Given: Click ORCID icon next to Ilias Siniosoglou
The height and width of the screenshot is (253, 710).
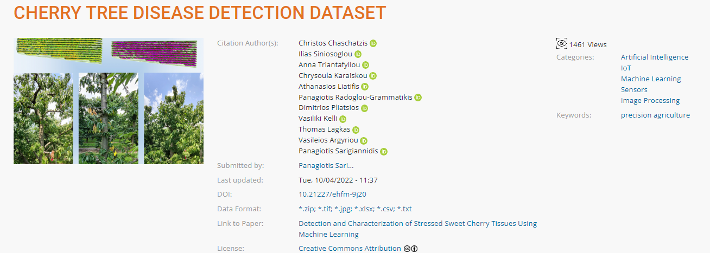Looking at the screenshot, I should click(358, 54).
